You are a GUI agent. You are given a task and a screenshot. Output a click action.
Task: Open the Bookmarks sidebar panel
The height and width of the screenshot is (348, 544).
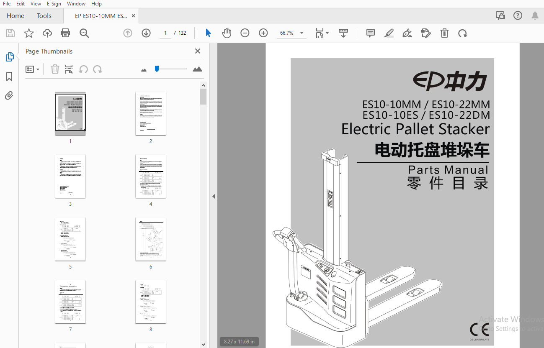click(9, 77)
